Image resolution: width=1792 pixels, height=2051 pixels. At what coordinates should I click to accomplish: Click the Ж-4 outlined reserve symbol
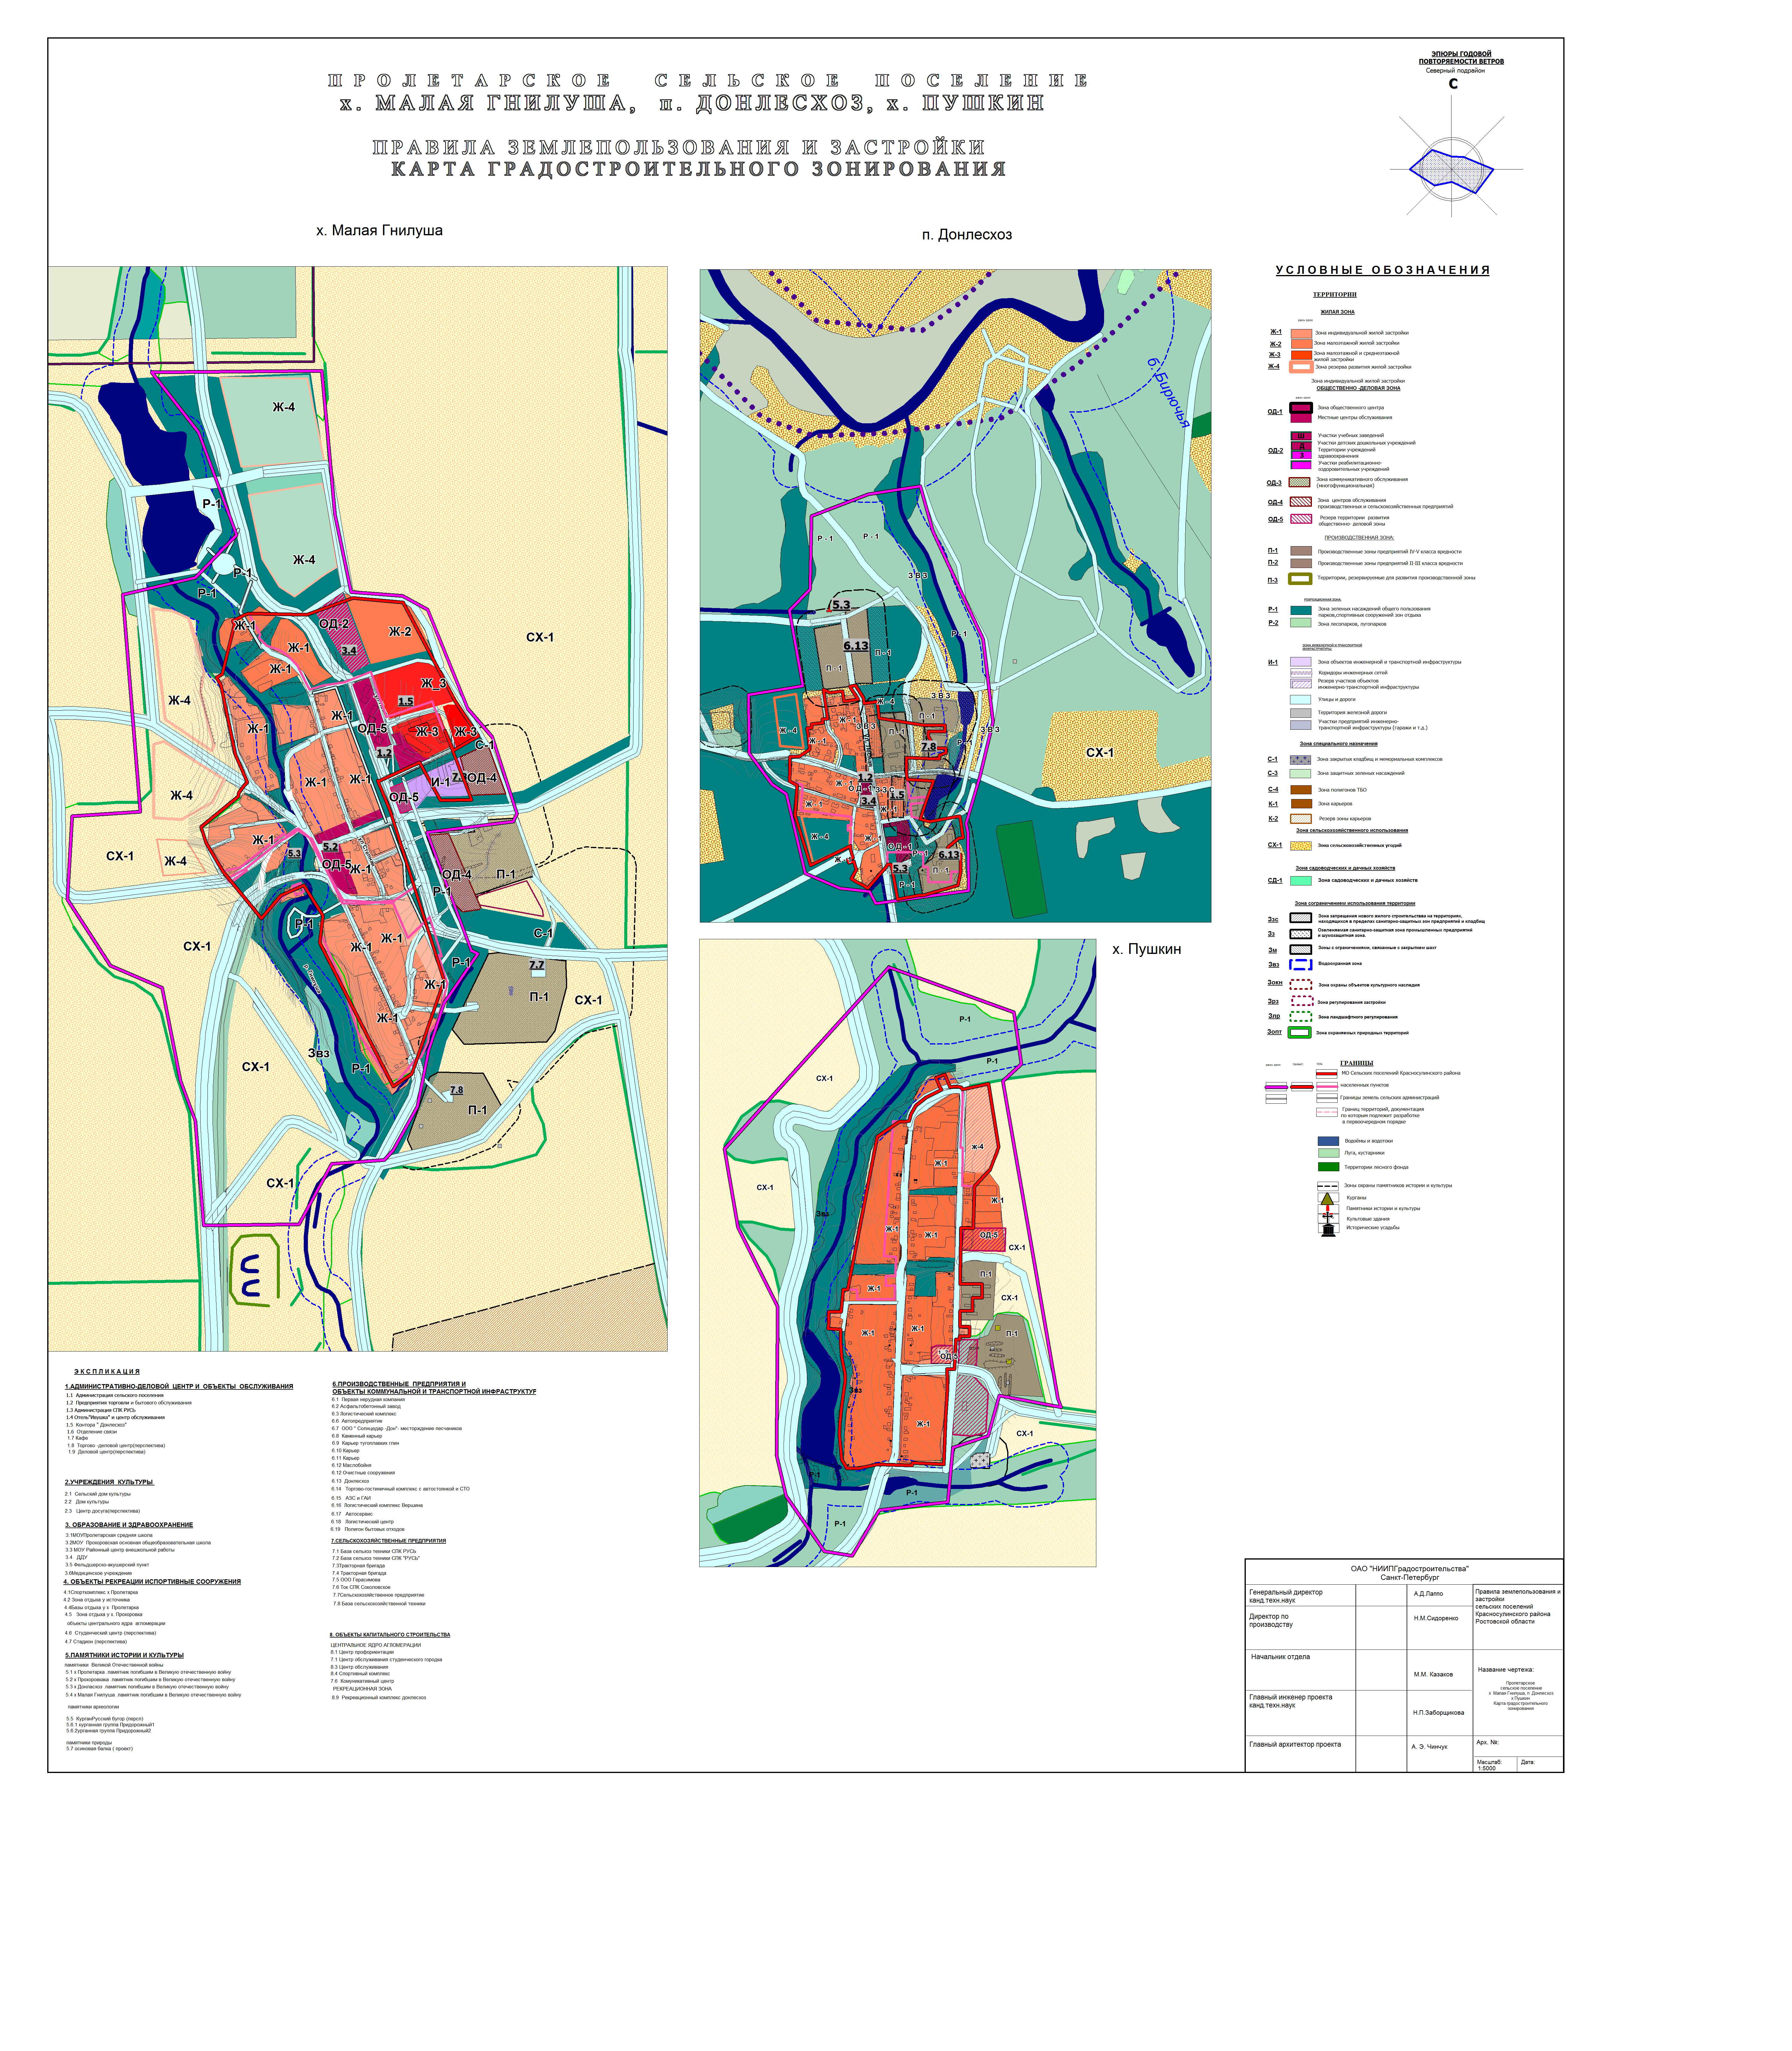1301,367
